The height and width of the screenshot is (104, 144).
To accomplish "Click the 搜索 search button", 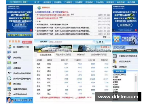I will coord(100,42).
